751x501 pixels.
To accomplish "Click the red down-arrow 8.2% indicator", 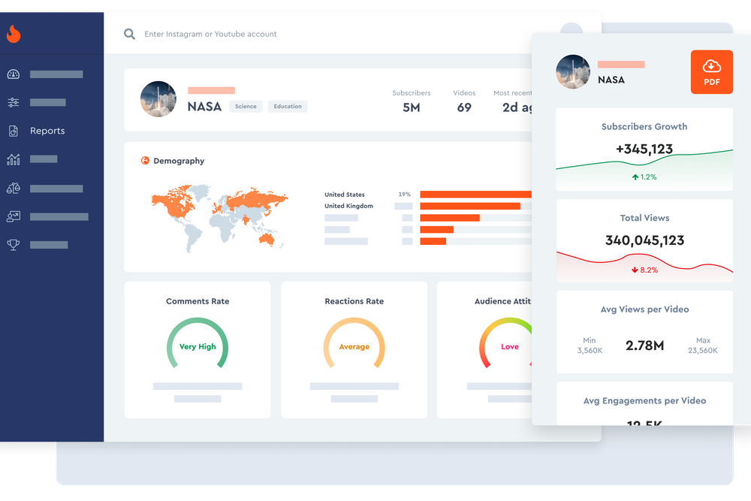I will coord(644,270).
